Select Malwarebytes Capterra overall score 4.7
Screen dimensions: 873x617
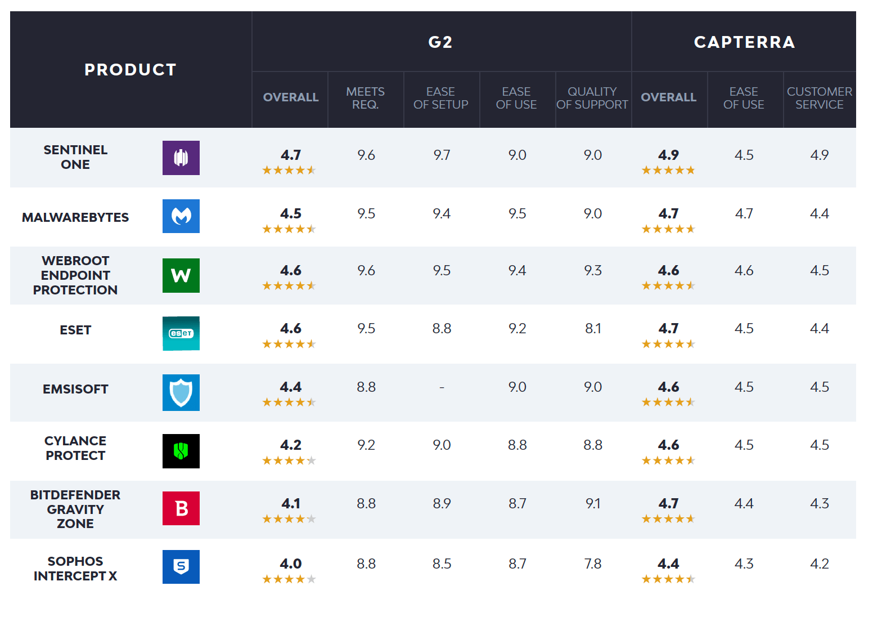pos(668,214)
